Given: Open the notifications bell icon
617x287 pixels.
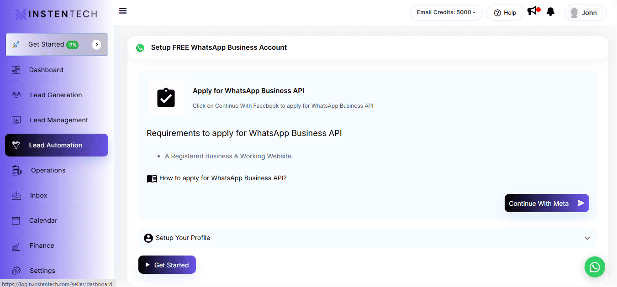Looking at the screenshot, I should (x=551, y=12).
